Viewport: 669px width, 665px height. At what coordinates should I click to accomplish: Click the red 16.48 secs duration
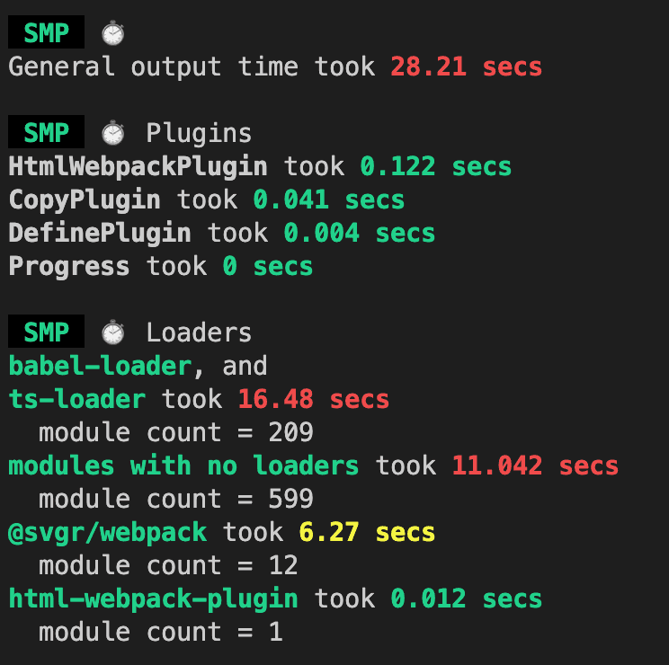[314, 399]
